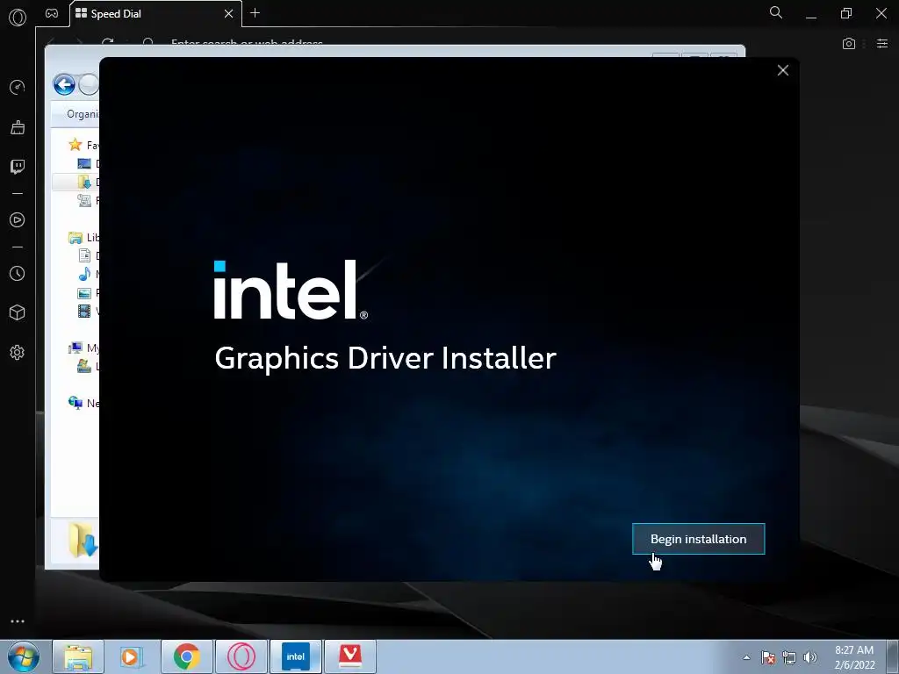Show hidden system tray icons arrow
The image size is (899, 674).
(746, 657)
